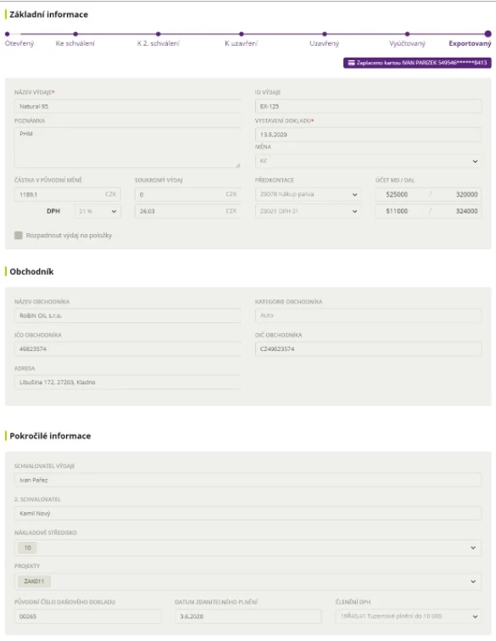Image resolution: width=496 pixels, height=641 pixels.
Task: Open the Měna currency dropdown
Action: click(x=369, y=161)
